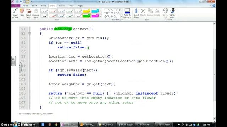
Task: Click 'if (!gr.isValid(next))' code line
Action: click(x=73, y=70)
